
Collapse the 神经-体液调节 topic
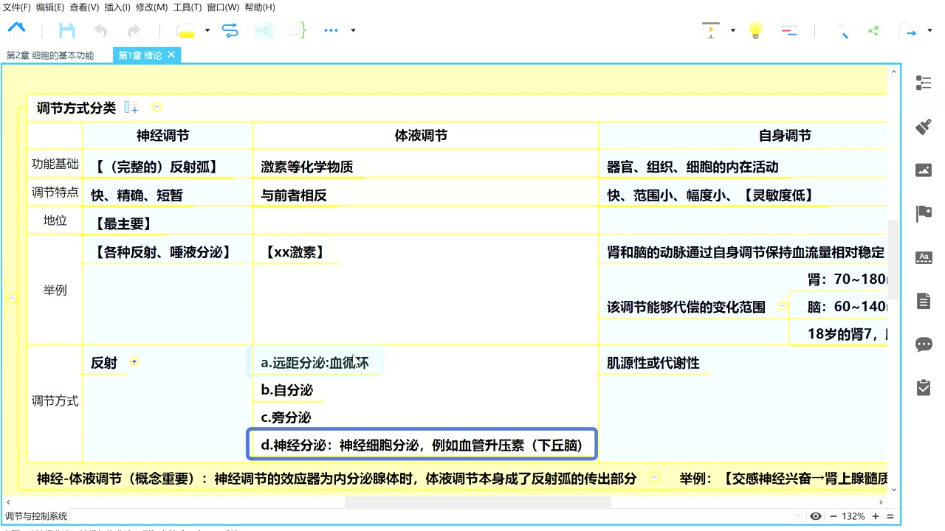coord(655,478)
